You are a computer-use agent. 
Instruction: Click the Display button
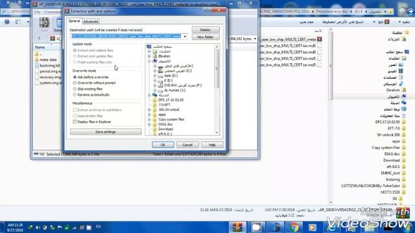[x=206, y=30]
